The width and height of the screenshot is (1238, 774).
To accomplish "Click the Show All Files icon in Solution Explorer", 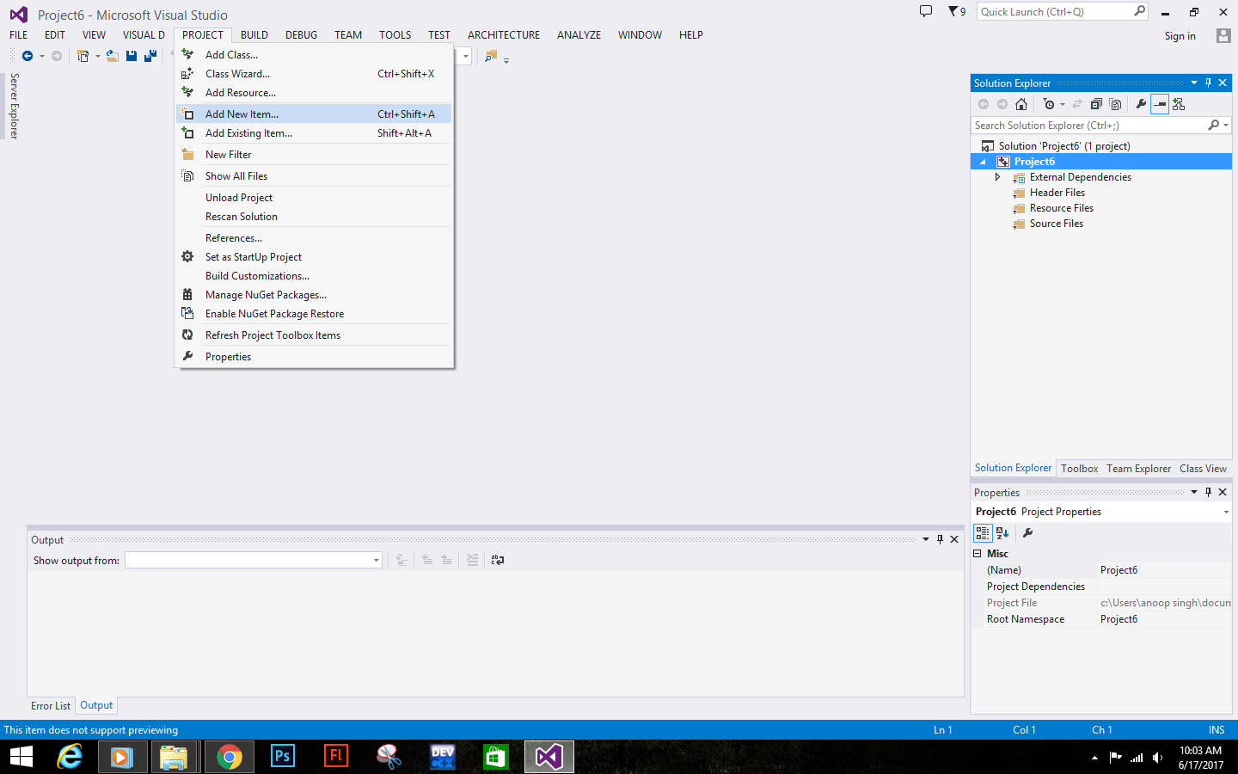I will [x=1115, y=104].
